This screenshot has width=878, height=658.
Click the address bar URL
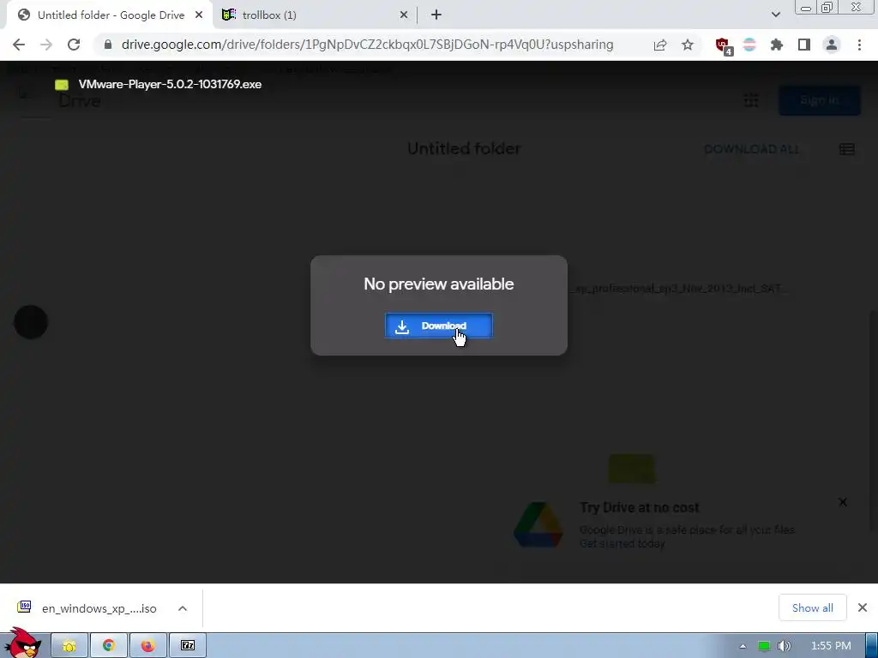pos(367,45)
